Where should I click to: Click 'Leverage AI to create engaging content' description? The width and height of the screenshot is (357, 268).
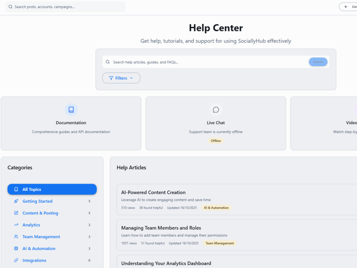coord(166,200)
